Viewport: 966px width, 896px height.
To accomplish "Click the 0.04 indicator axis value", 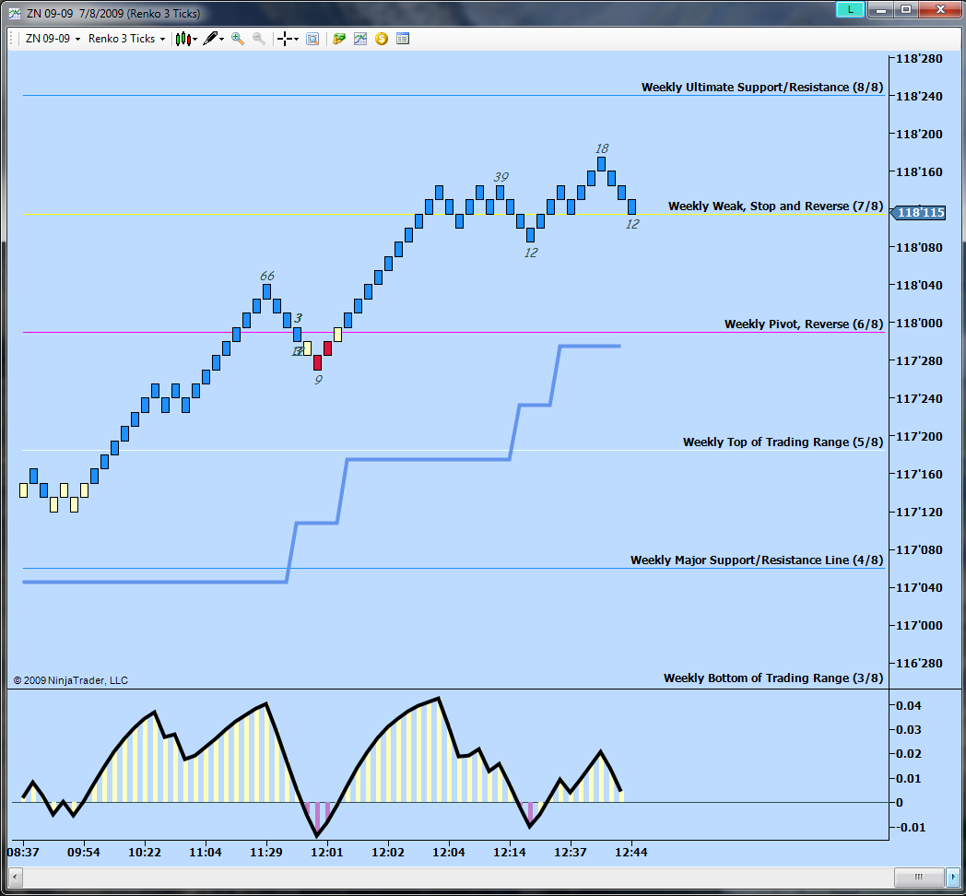I will click(x=908, y=705).
